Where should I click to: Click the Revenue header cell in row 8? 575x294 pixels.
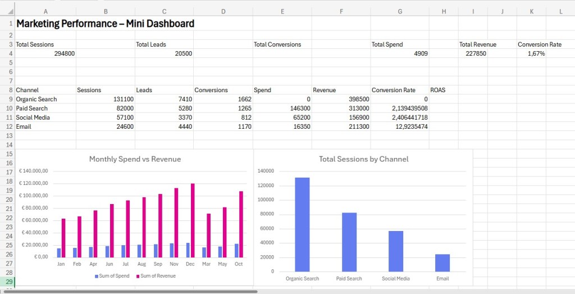click(341, 90)
